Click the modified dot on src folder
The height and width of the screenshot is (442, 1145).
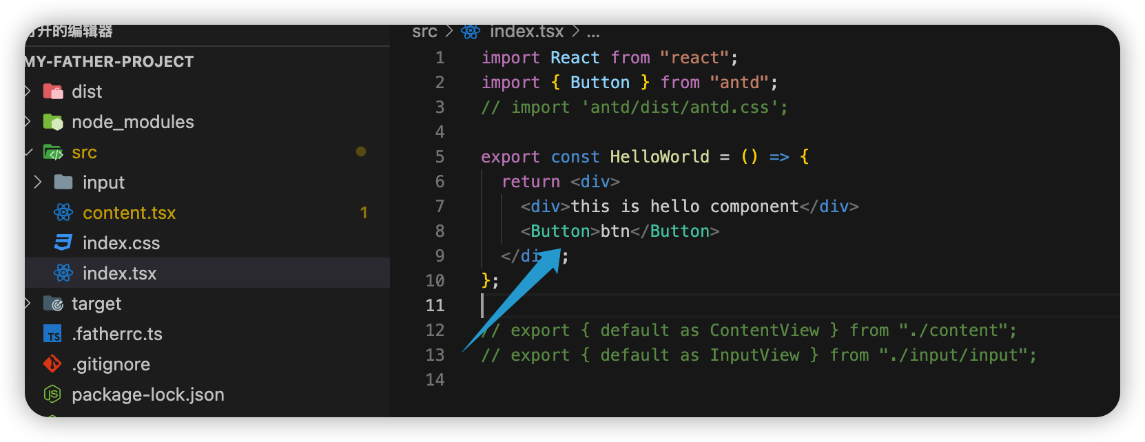(361, 151)
